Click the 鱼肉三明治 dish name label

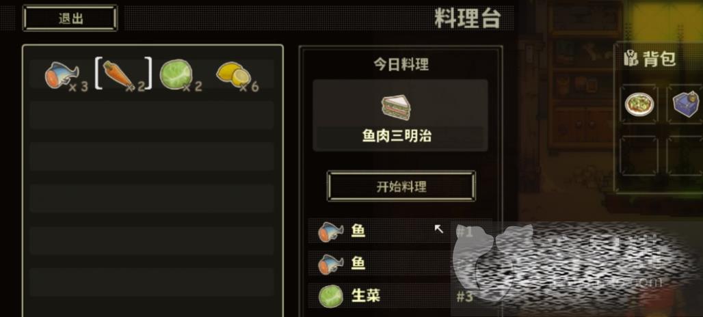(x=397, y=136)
